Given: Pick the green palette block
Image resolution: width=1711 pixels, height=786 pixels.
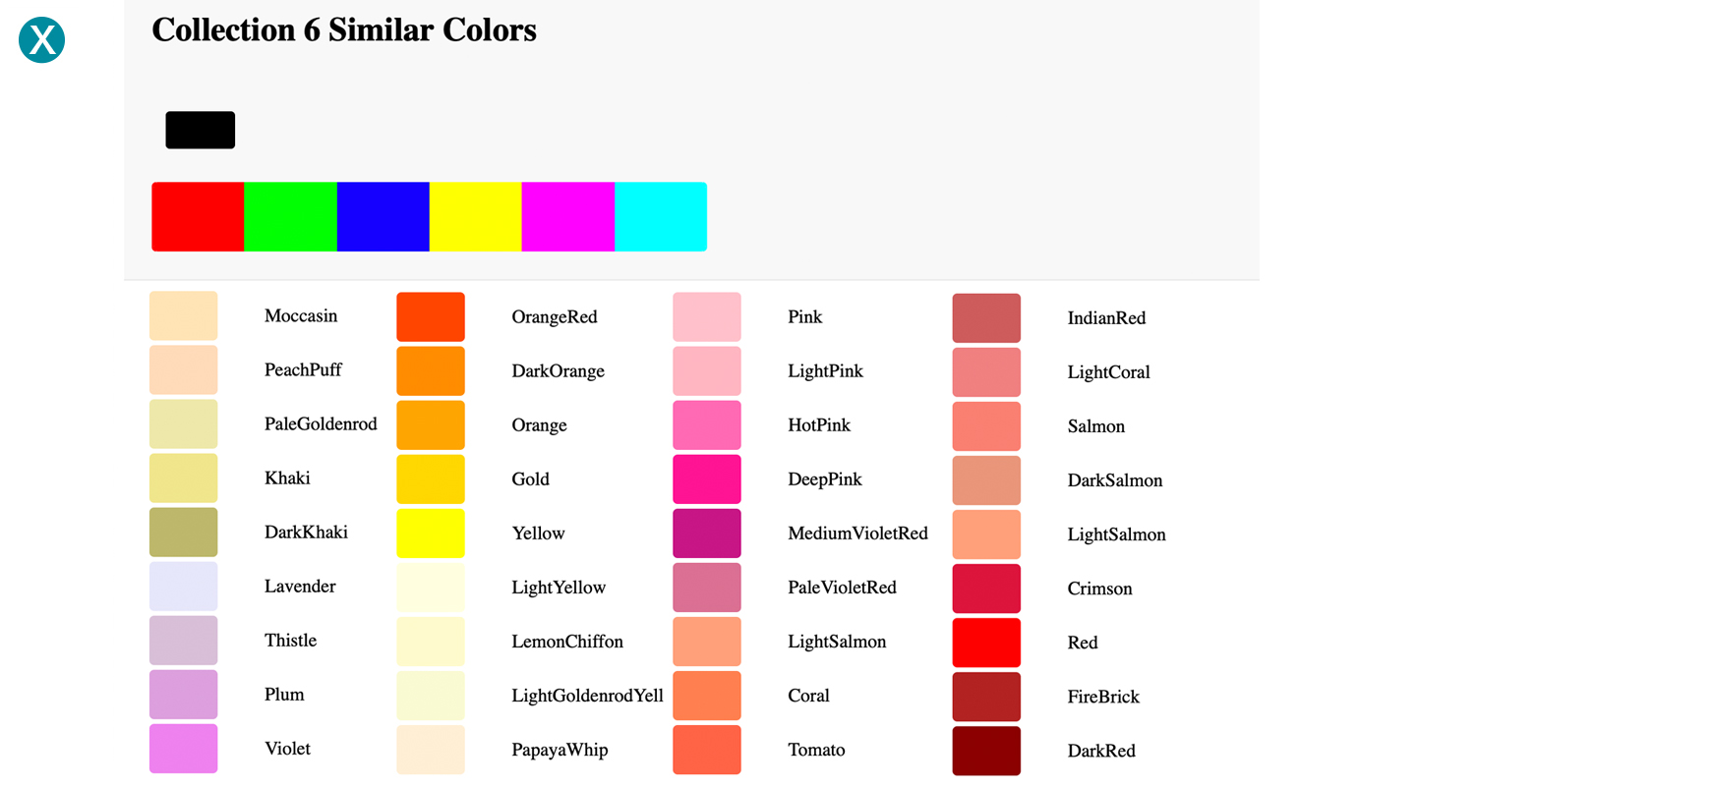Looking at the screenshot, I should tap(290, 216).
